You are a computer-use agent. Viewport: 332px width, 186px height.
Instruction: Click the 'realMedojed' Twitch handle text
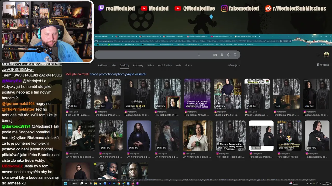120,9
